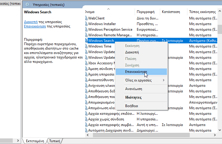The height and width of the screenshot is (144, 222).
Task: Sort by the Κατάσταση column header
Action: tap(173, 12)
